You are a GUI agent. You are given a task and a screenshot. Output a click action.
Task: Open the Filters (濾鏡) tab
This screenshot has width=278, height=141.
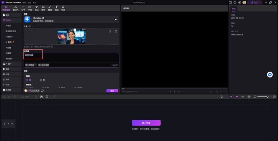pos(57,8)
